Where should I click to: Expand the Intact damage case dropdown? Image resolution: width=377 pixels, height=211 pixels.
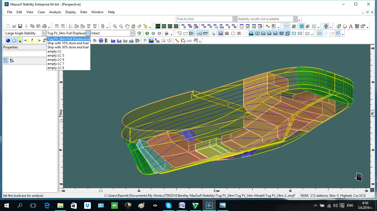coord(132,33)
